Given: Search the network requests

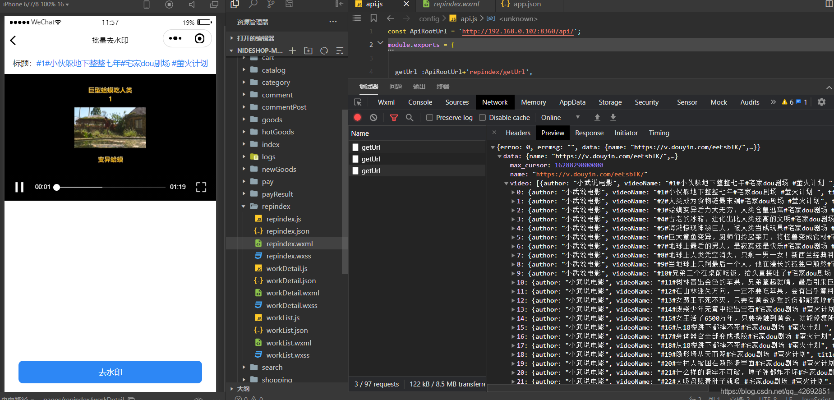Looking at the screenshot, I should point(410,117).
